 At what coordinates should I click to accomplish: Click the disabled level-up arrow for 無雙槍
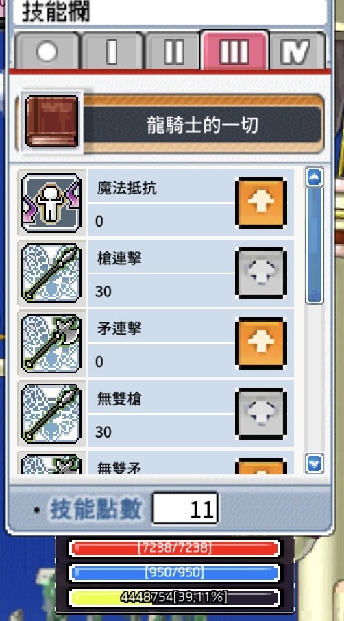261,414
